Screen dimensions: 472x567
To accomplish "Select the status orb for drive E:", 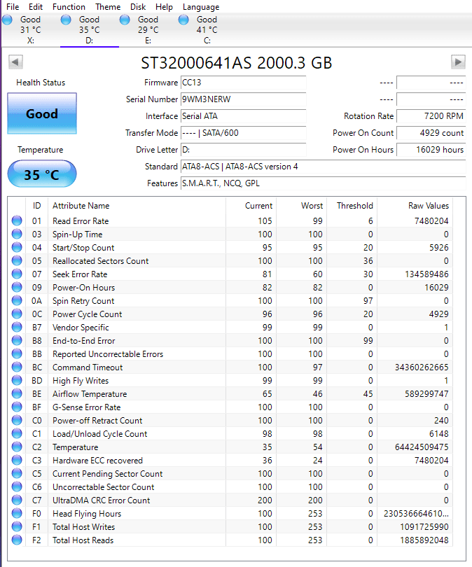I will (125, 20).
